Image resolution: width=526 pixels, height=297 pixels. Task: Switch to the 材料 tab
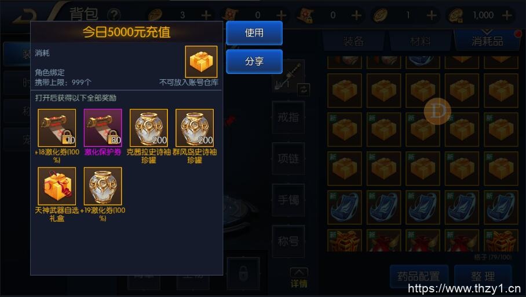pyautogui.click(x=421, y=42)
